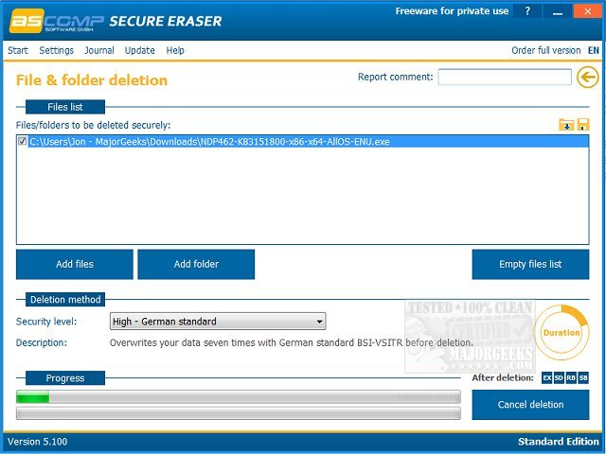Click the EN language selector
Viewport: 606px width, 454px height.
pyautogui.click(x=594, y=50)
